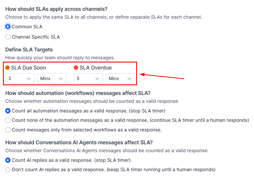Open the SLA Overdue value dropdown showing 5
Image resolution: width=254 pixels, height=177 pixels.
pyautogui.click(x=88, y=78)
